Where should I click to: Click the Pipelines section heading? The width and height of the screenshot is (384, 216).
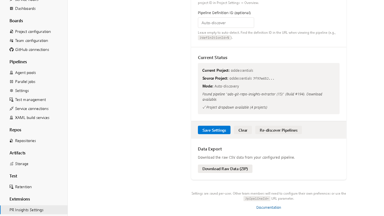(18, 62)
